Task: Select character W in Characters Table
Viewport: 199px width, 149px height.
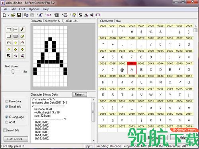Action: pyautogui.click(x=151, y=95)
